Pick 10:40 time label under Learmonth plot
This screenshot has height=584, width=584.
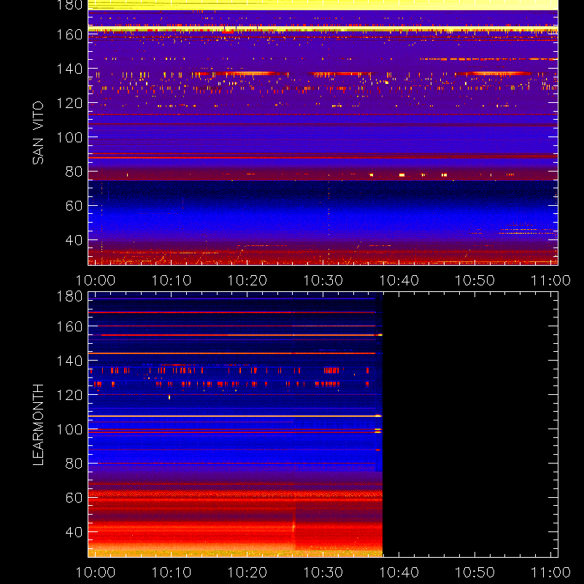coord(399,572)
